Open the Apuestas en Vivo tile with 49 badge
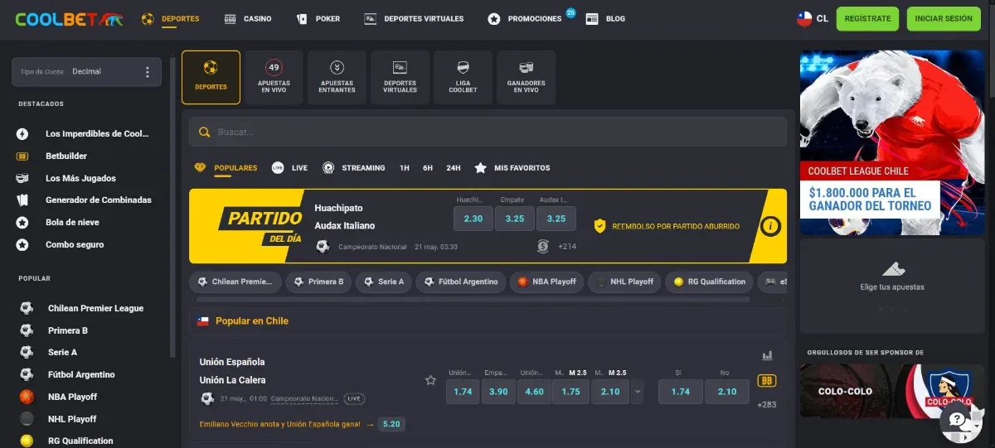 [274, 77]
